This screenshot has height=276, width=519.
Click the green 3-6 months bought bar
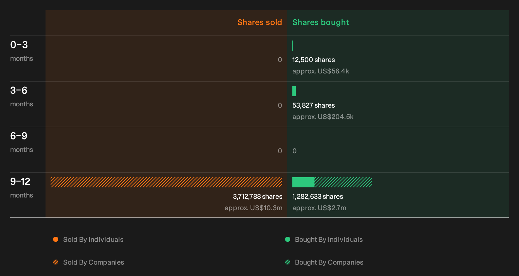tap(294, 91)
